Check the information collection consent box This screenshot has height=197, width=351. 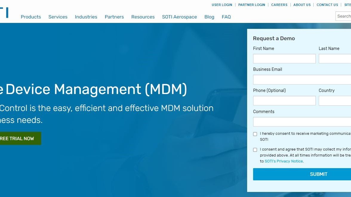(x=255, y=150)
